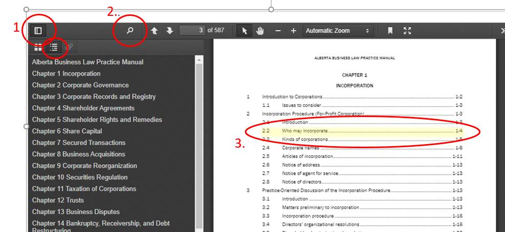This screenshot has height=232, width=505.
Task: Follow 'Notice of address' contents link
Action: [x=301, y=165]
